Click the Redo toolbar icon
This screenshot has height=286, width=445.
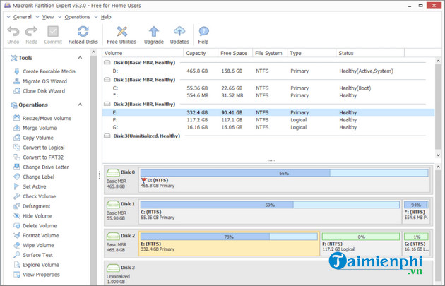point(31,31)
